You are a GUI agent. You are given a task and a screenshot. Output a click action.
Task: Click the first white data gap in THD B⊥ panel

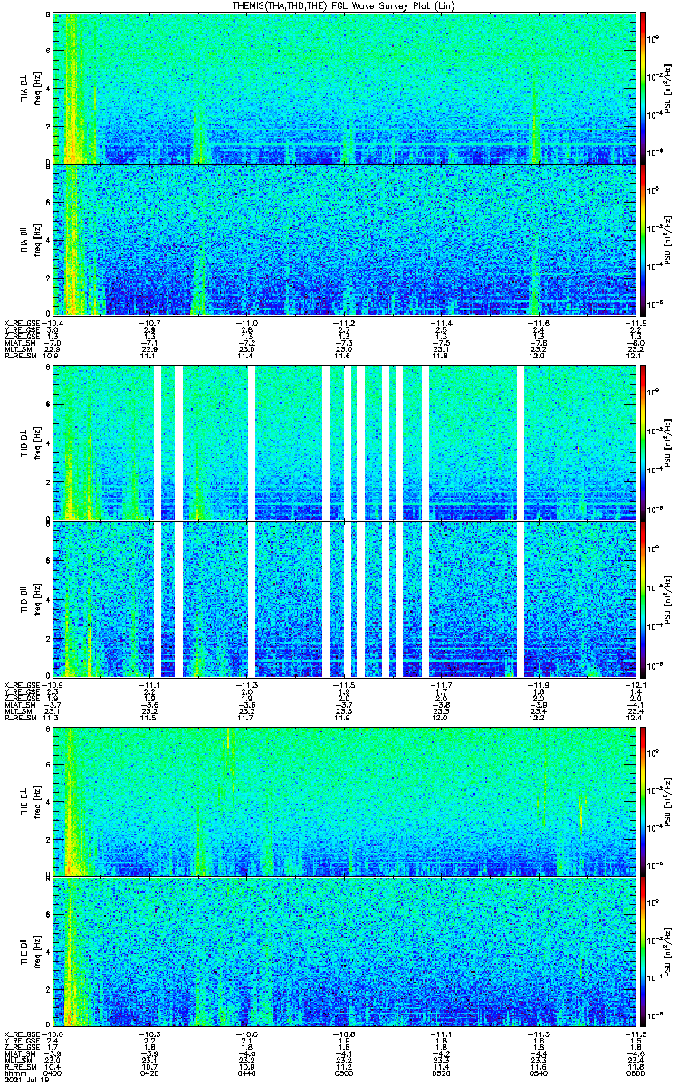(158, 443)
